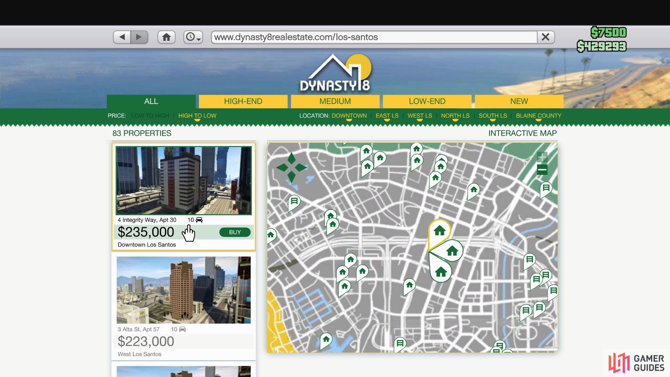The height and width of the screenshot is (377, 670).
Task: Zoom in the map with plus button
Action: point(542,157)
